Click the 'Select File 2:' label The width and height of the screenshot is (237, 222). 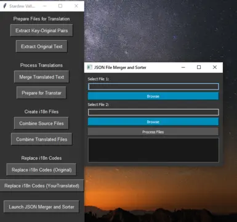tap(98, 105)
